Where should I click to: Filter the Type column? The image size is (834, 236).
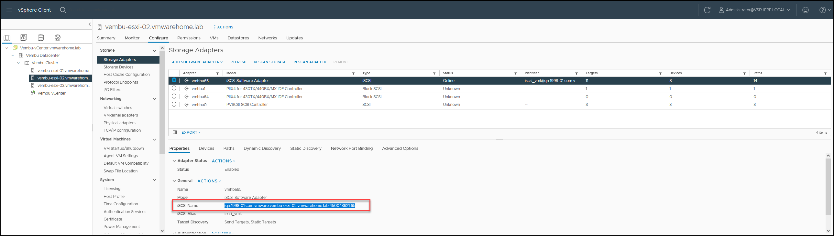click(434, 73)
